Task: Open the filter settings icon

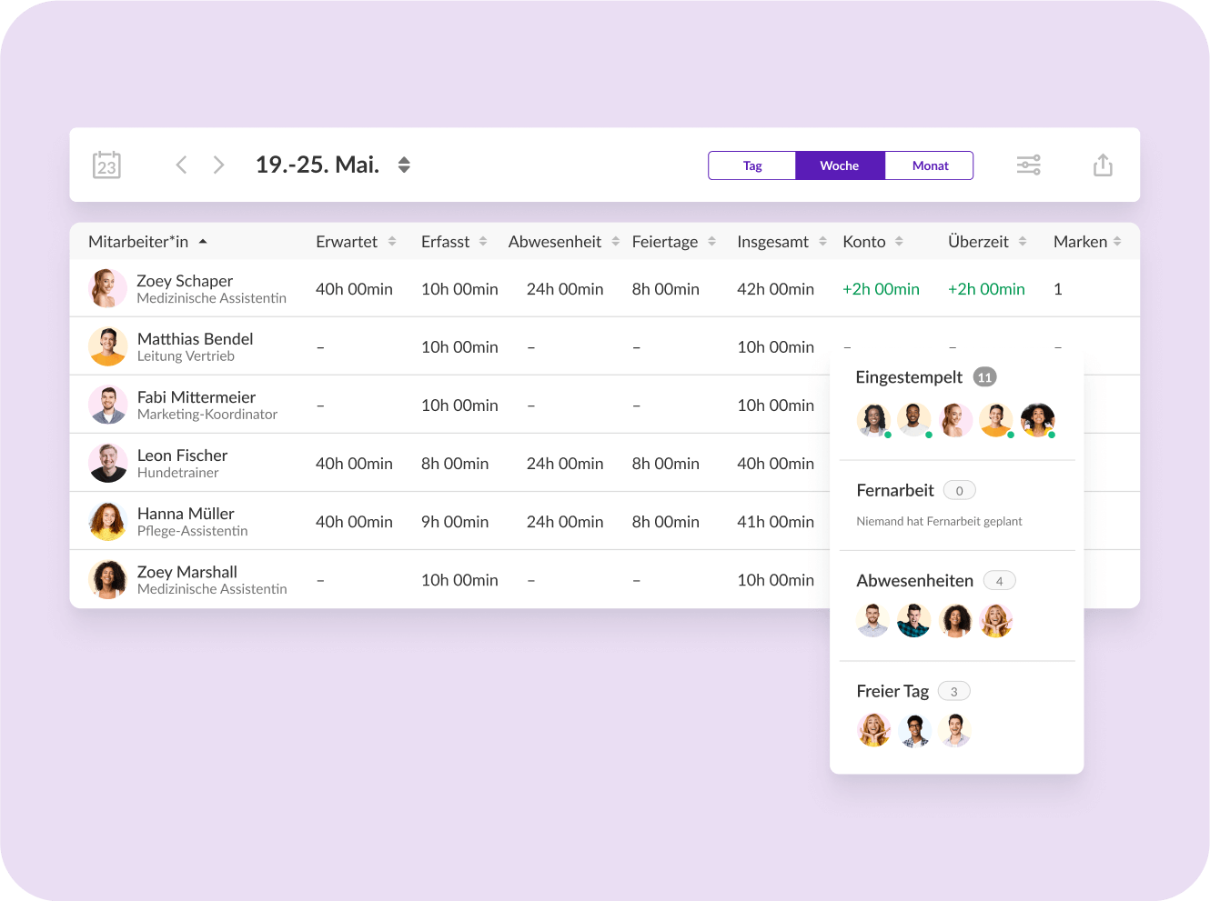Action: click(1028, 165)
